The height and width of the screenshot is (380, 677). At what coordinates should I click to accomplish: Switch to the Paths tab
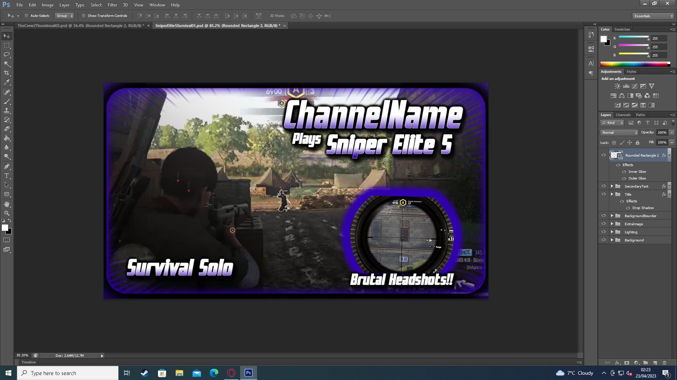click(x=640, y=115)
